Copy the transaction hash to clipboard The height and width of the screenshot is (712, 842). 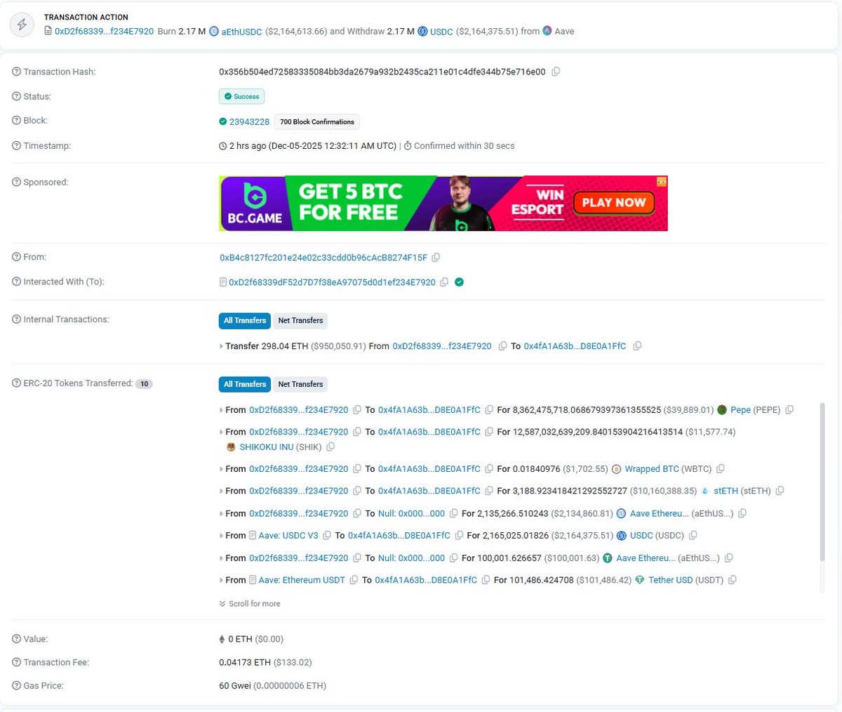556,72
